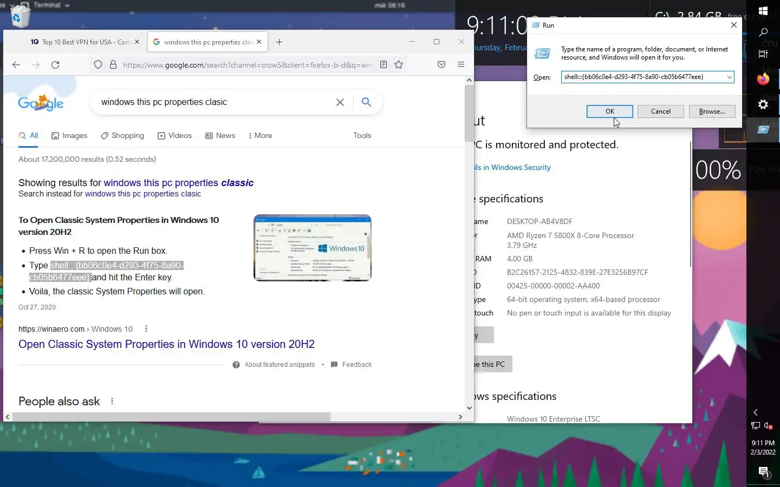Open Firefox tracking protection shield
The width and height of the screenshot is (780, 487).
pos(98,65)
